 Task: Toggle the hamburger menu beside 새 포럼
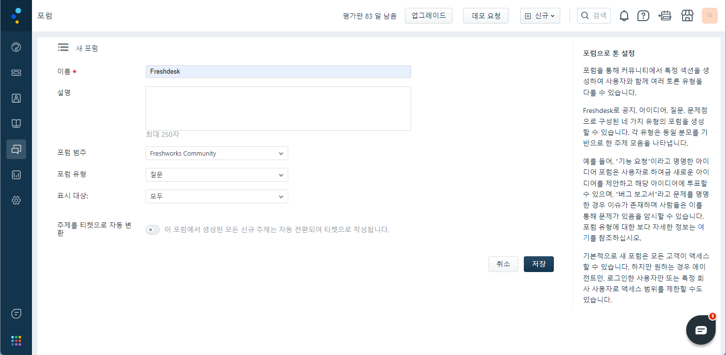click(x=63, y=48)
